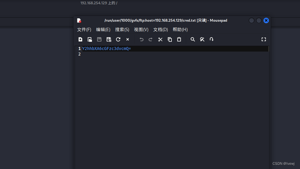The image size is (300, 169).
Task: Click the Undo arrow icon
Action: click(142, 40)
